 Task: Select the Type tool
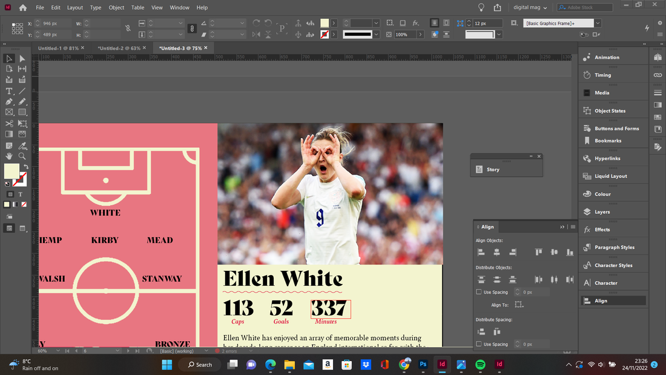[9, 91]
